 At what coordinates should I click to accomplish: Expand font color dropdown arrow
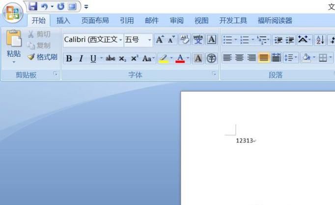(x=188, y=58)
